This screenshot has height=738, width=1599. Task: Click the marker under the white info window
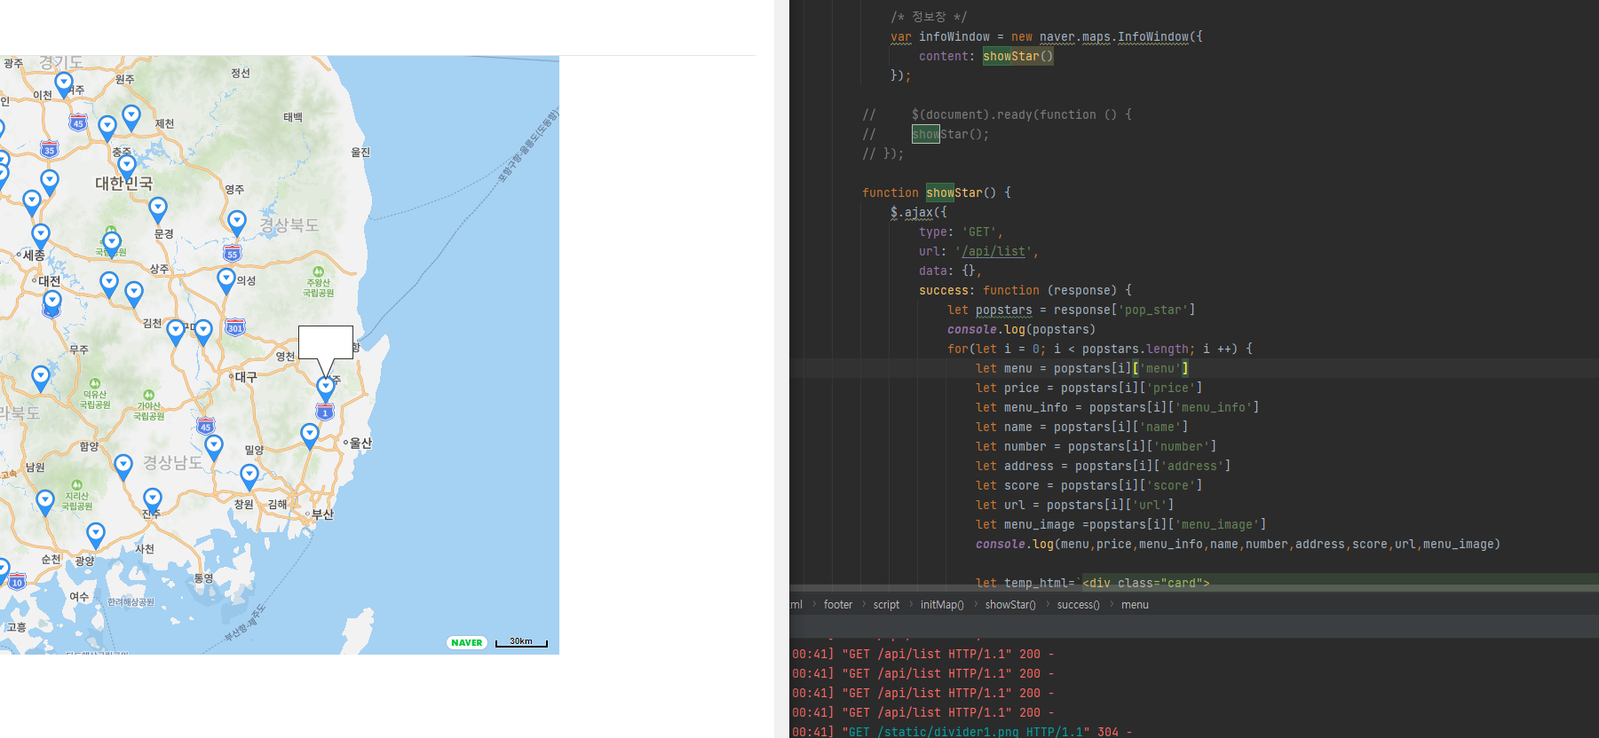pos(326,389)
